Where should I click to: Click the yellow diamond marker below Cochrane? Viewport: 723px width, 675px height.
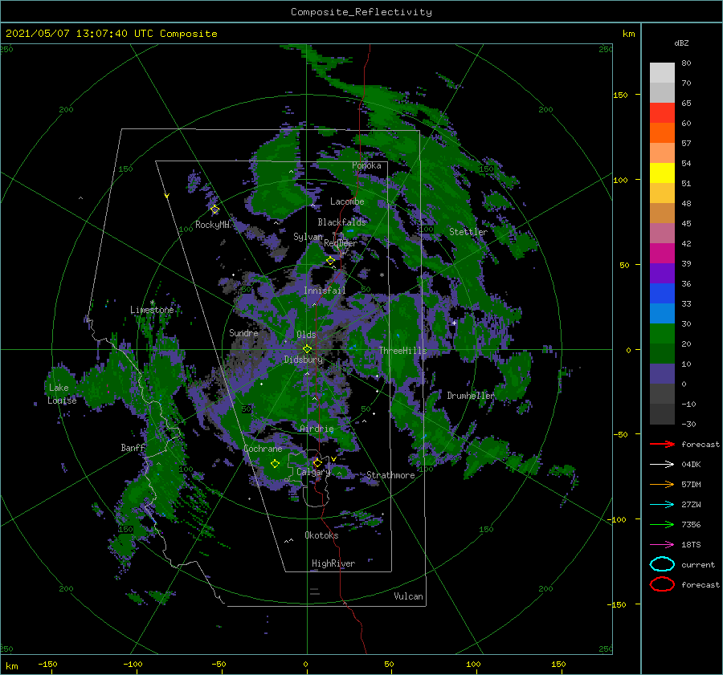[x=275, y=464]
